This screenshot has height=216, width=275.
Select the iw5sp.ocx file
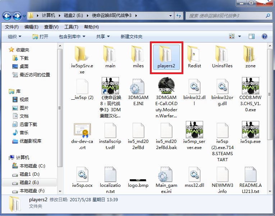pos(82,177)
